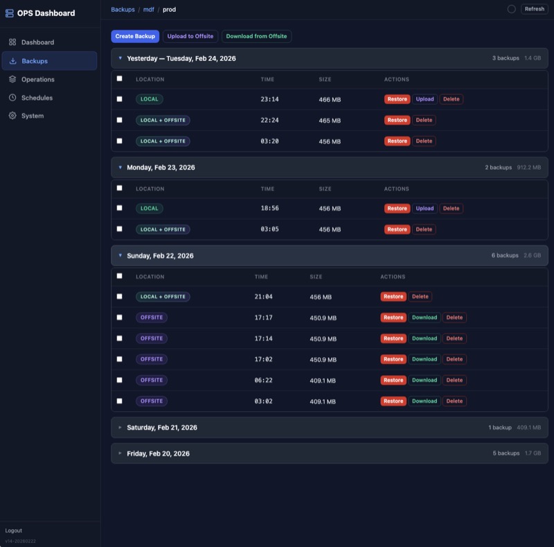The height and width of the screenshot is (547, 554).
Task: Open the Backups breadcrumb link
Action: click(x=122, y=10)
